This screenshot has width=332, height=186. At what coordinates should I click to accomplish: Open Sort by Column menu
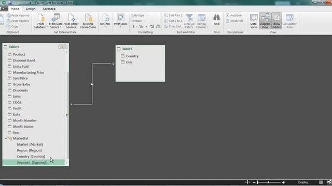202,21
